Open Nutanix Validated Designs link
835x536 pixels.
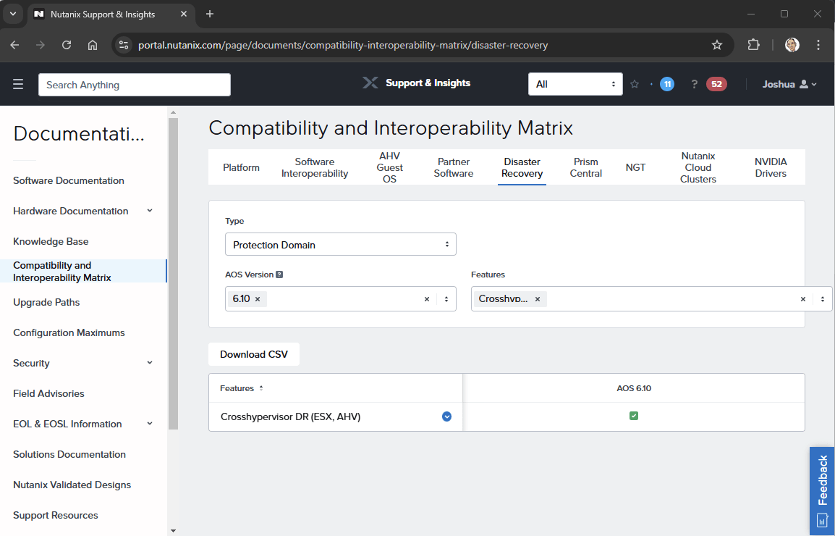[72, 485]
